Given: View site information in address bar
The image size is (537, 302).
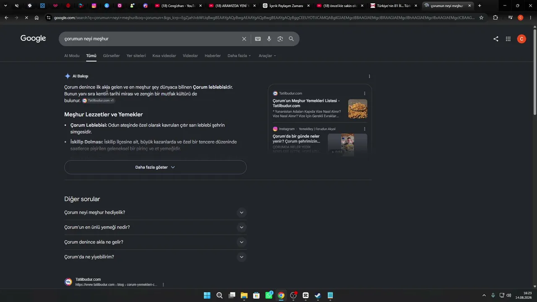Looking at the screenshot, I should coord(49,18).
